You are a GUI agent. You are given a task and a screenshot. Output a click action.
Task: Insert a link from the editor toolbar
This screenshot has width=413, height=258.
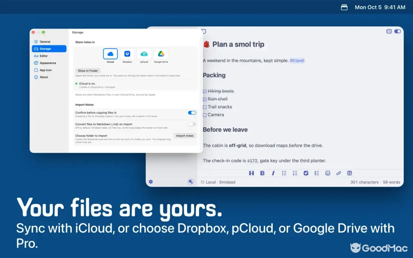pos(338,173)
